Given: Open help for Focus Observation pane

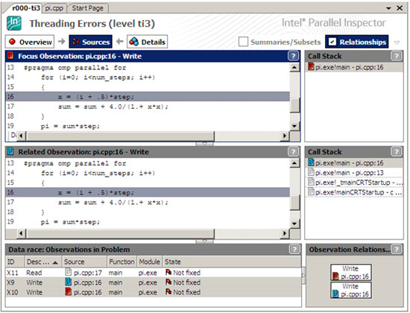Looking at the screenshot, I should pyautogui.click(x=293, y=56).
